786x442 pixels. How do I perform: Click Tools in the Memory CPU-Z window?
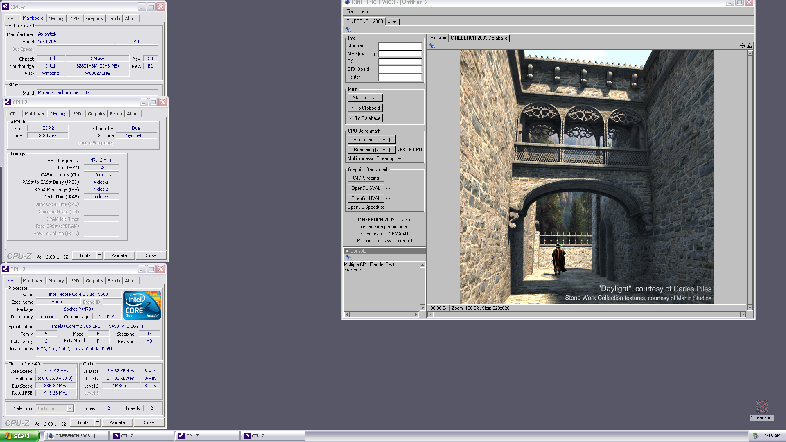coord(85,255)
